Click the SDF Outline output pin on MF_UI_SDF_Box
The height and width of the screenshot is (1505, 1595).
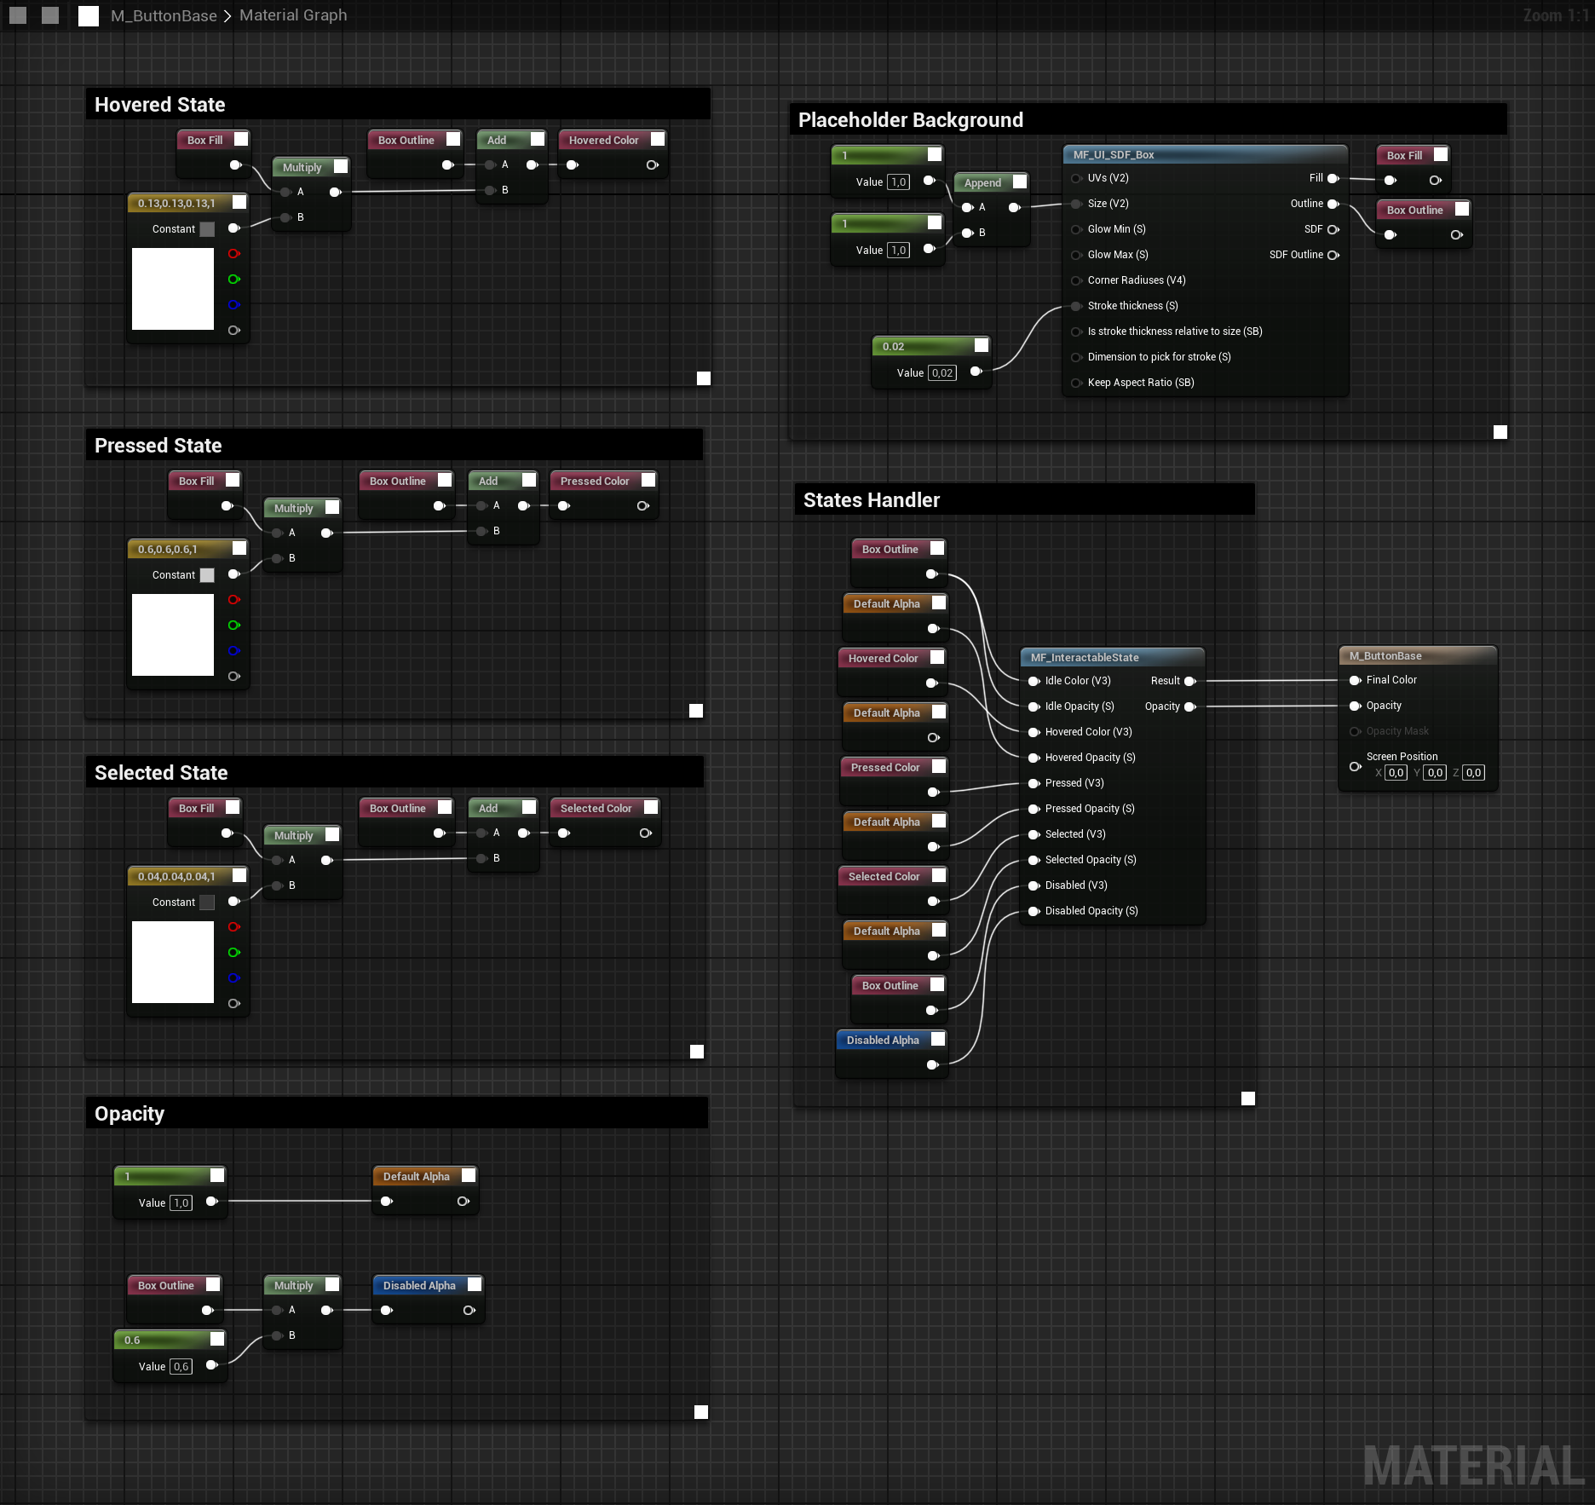click(1333, 255)
